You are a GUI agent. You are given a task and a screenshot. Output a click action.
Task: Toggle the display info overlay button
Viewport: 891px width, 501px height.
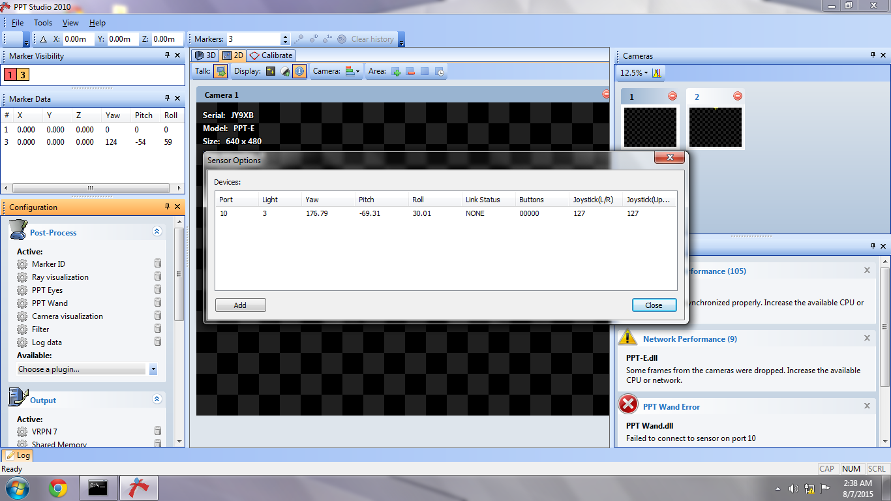[299, 72]
